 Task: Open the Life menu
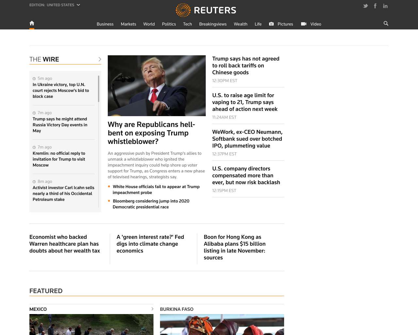pyautogui.click(x=258, y=24)
